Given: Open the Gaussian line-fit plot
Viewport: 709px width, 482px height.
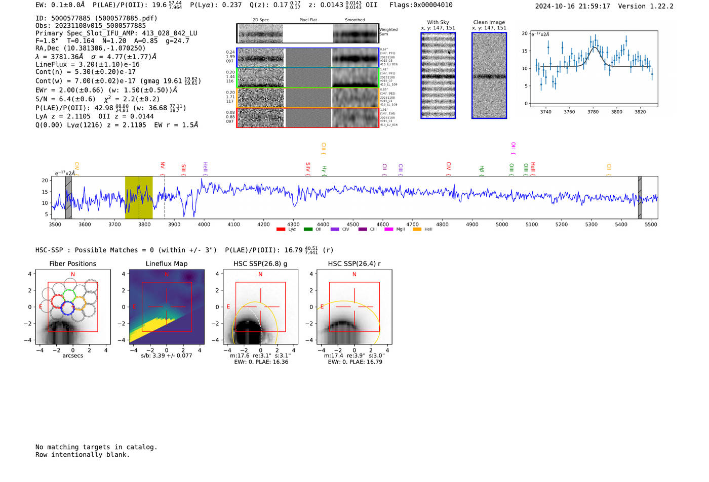Looking at the screenshot, I should (x=594, y=69).
